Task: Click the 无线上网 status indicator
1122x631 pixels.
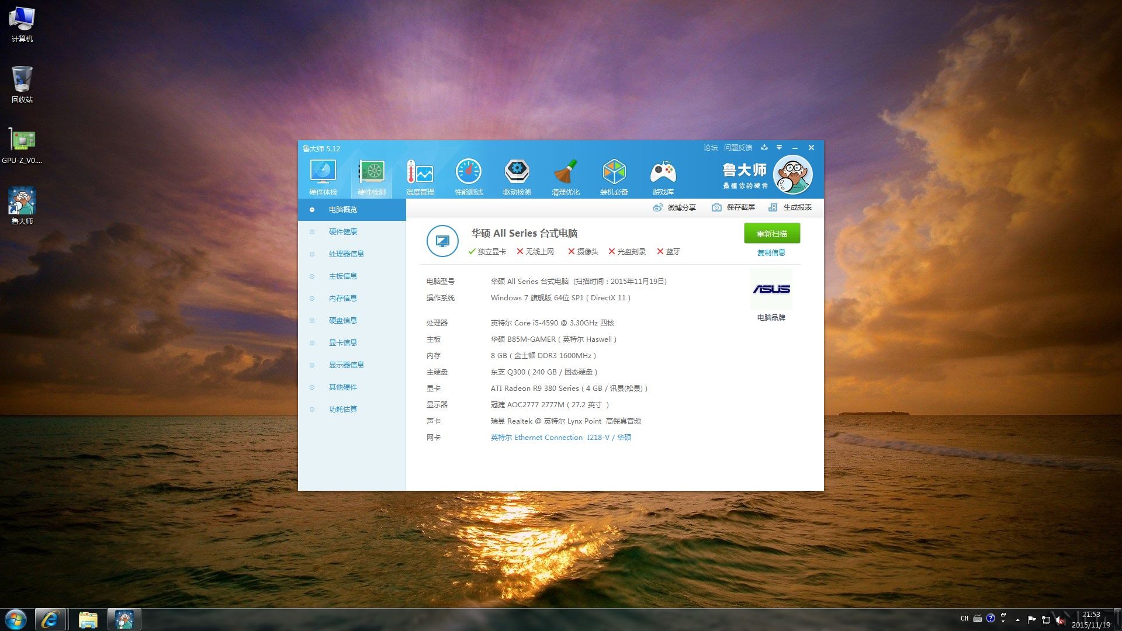Action: pos(535,252)
